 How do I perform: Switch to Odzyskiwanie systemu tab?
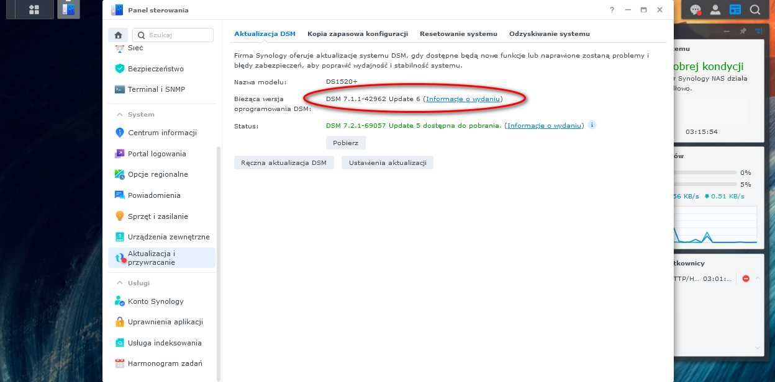pos(550,34)
